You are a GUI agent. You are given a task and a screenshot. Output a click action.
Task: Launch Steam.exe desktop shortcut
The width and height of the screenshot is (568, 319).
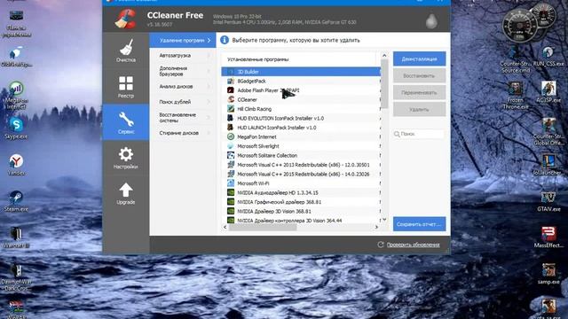[x=16, y=200]
